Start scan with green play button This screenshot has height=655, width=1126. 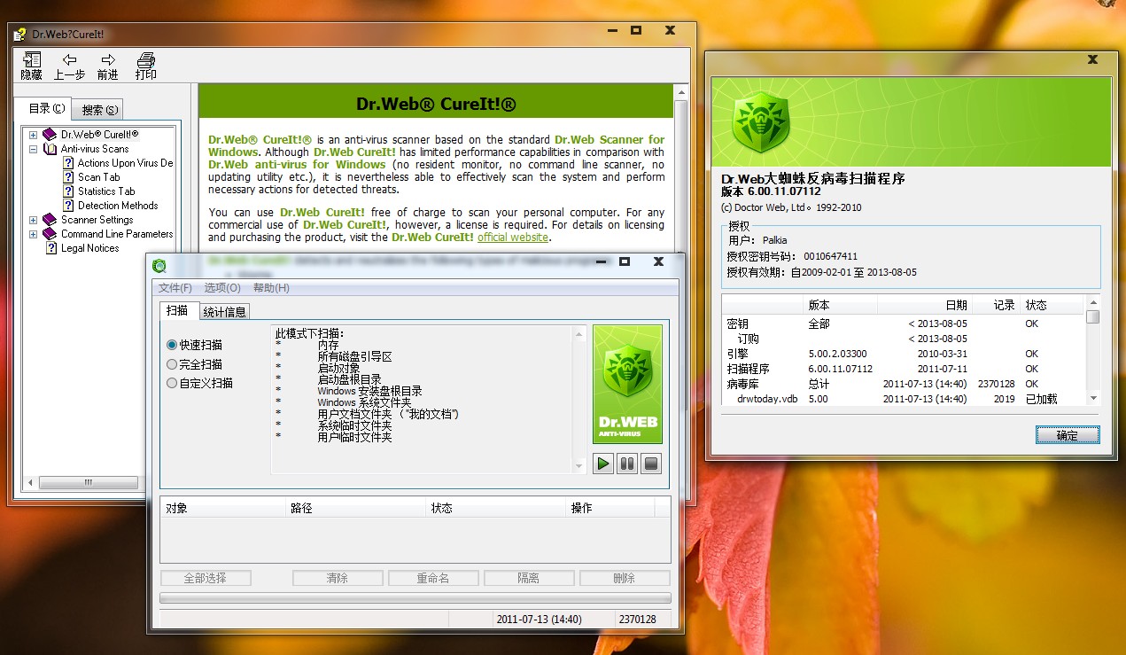tap(603, 463)
